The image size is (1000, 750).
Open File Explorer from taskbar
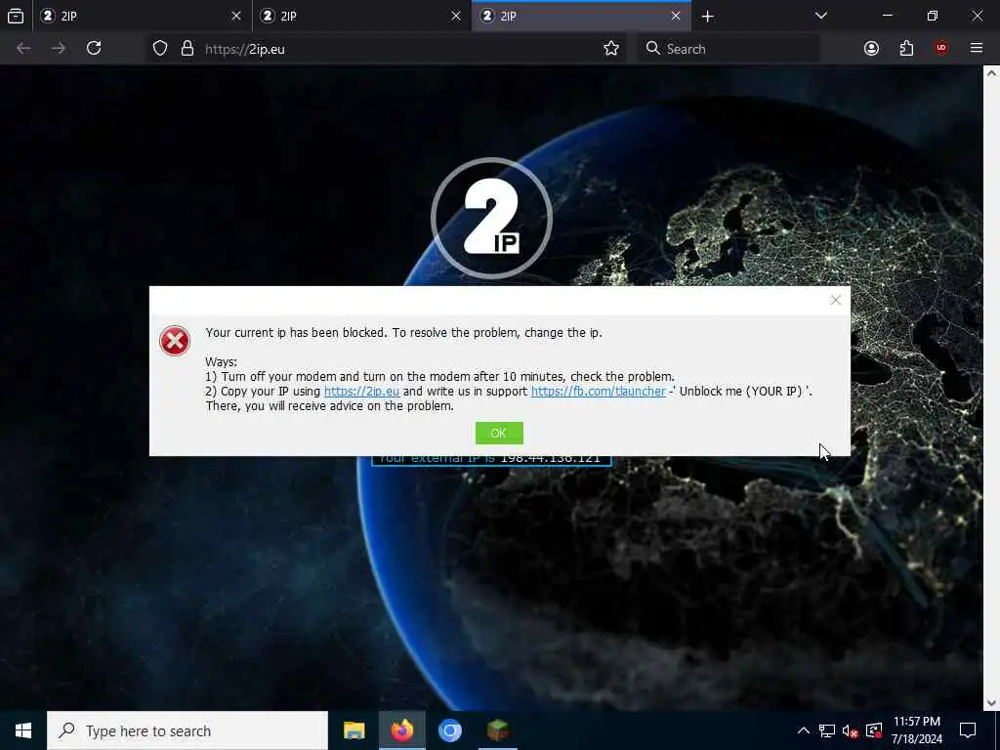click(354, 730)
